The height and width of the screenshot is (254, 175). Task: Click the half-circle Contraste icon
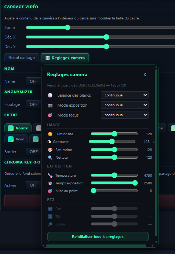coord(49,142)
